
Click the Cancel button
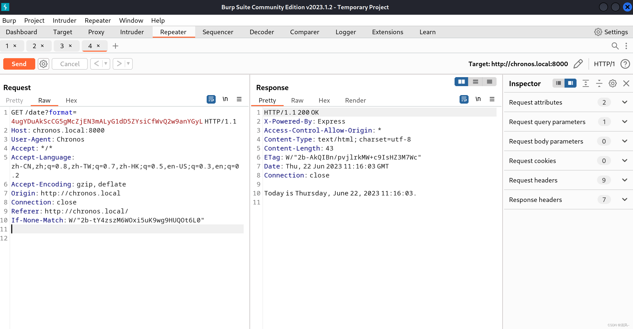(x=70, y=64)
